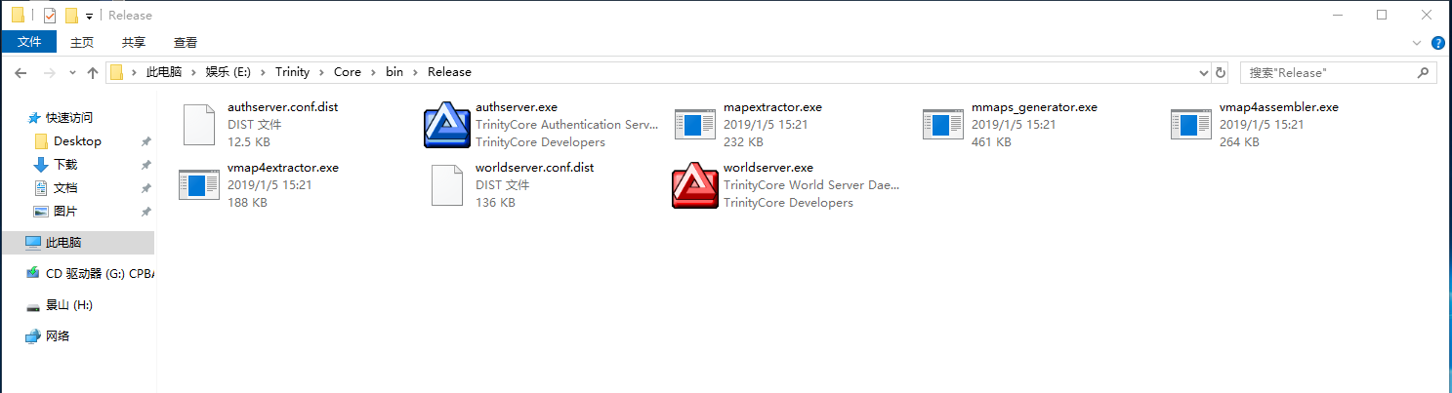Open the blue authserver.exe icon

447,125
